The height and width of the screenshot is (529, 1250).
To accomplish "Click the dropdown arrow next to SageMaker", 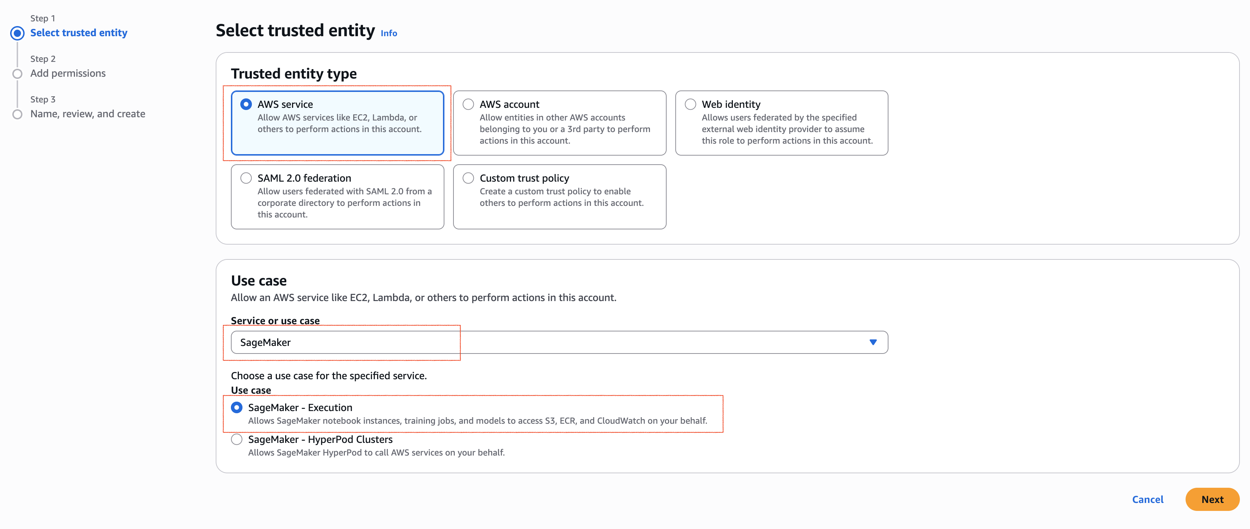I will 873,343.
